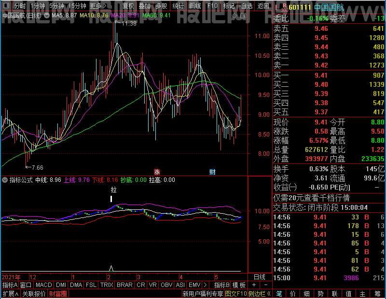Switch indicator to CR

pyautogui.click(x=140, y=285)
